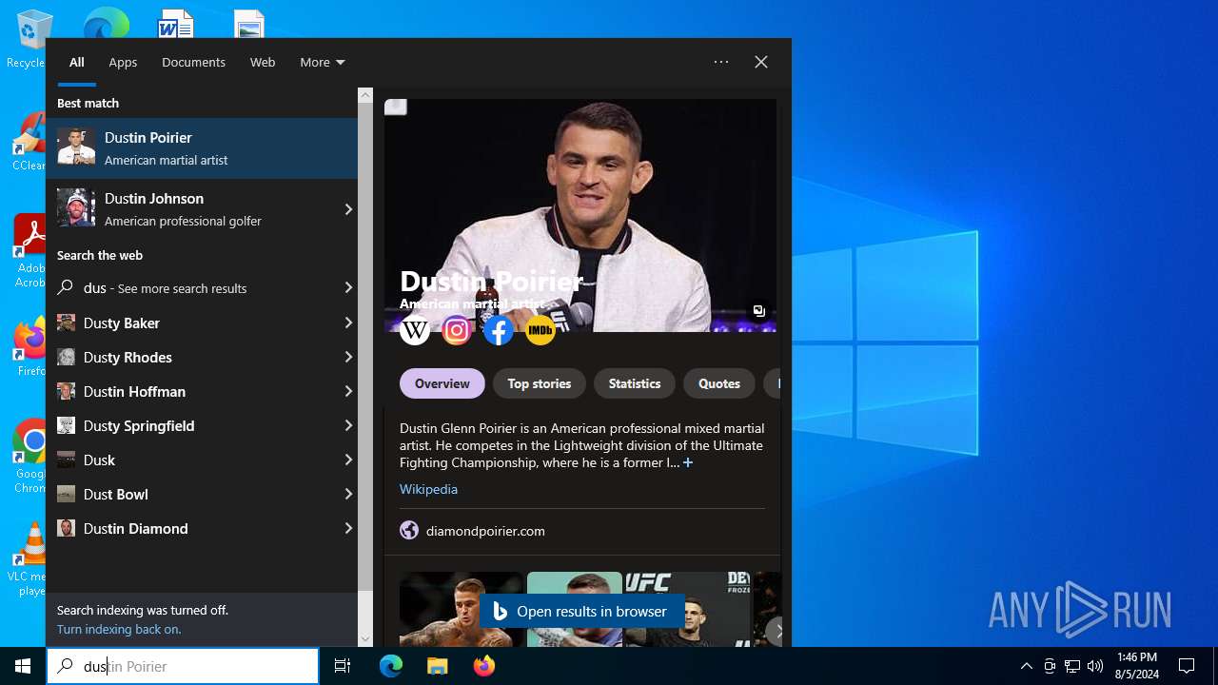Select the Dustin Diamond suggestion text
The image size is (1218, 685).
[136, 528]
